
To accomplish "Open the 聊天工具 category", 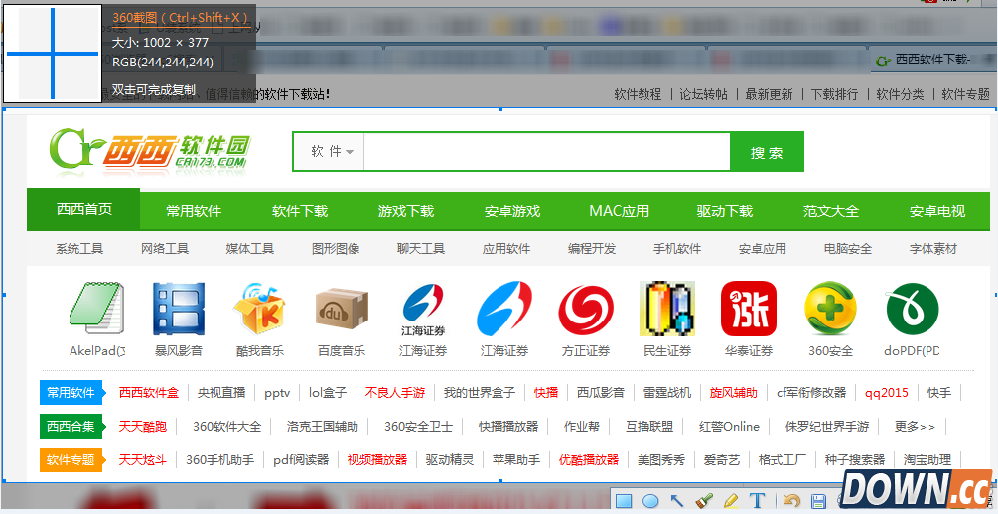I will pyautogui.click(x=421, y=249).
